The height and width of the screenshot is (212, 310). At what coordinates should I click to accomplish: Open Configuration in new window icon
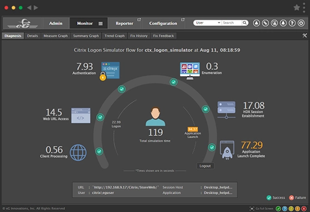coord(183,19)
